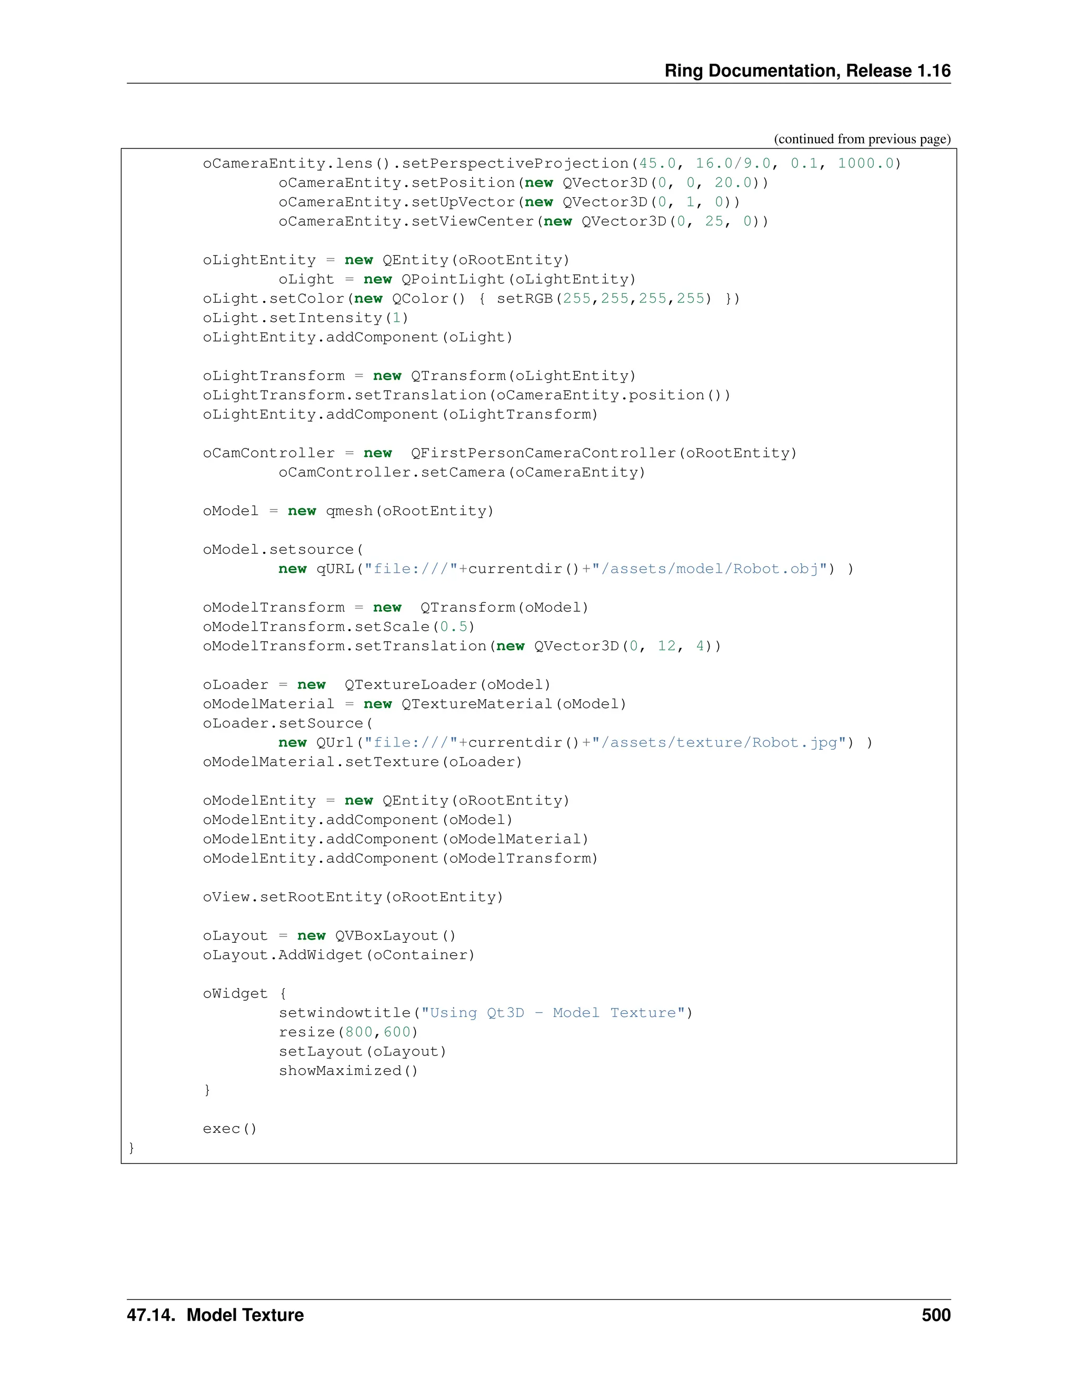Click the oCameraEntity.setViewCenter line
This screenshot has height=1395, width=1078.
coord(523,221)
